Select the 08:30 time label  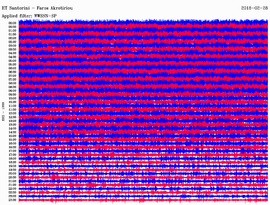pyautogui.click(x=12, y=87)
